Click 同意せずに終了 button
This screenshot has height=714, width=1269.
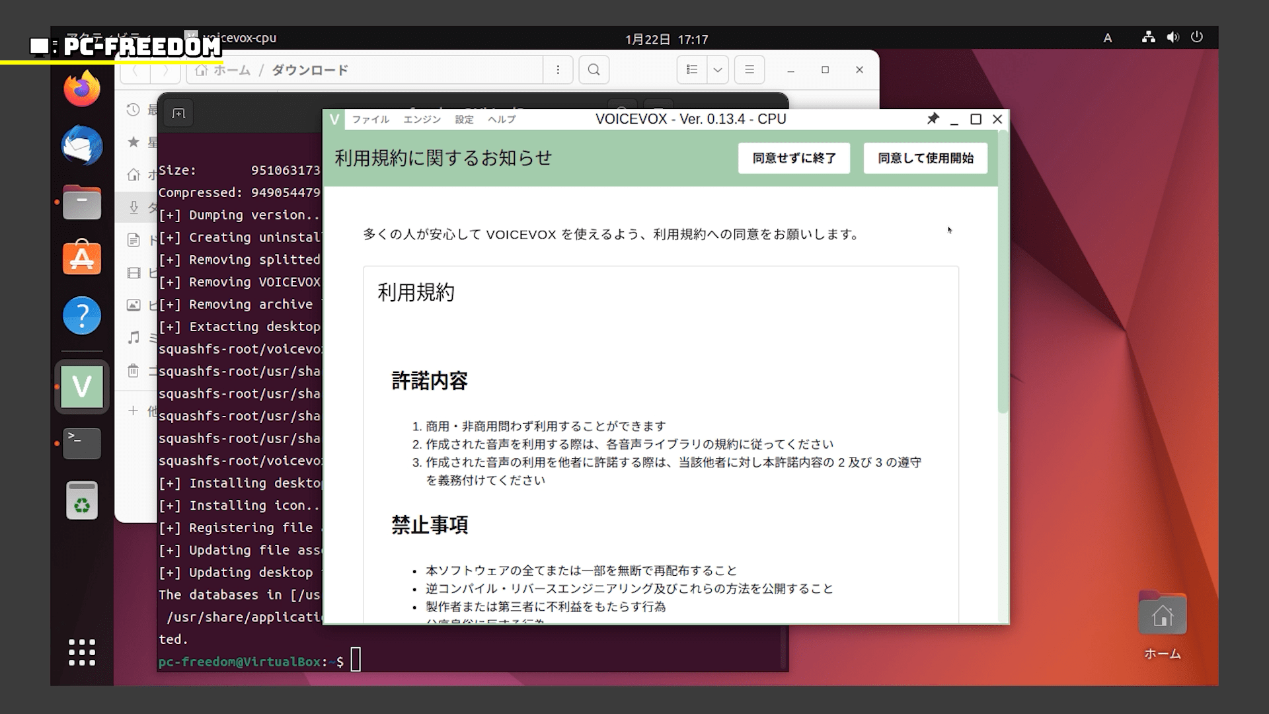click(x=794, y=159)
